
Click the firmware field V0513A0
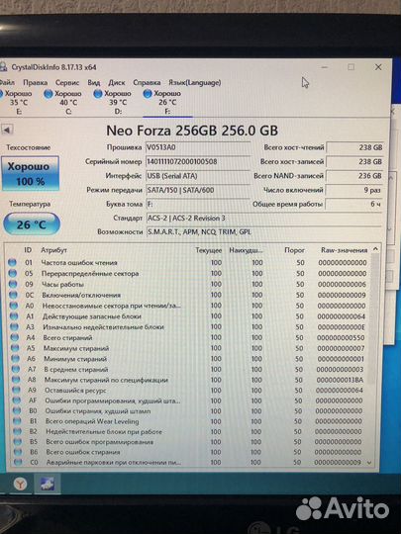coord(198,147)
